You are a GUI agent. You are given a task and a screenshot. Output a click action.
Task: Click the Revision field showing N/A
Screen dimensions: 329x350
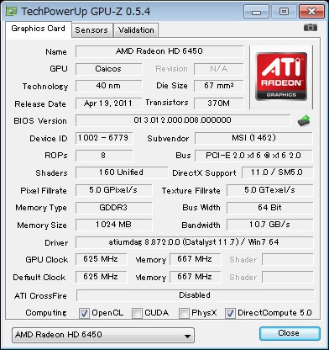(218, 69)
